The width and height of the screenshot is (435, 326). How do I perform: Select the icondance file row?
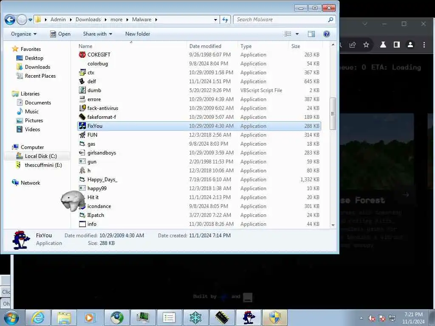(x=199, y=206)
